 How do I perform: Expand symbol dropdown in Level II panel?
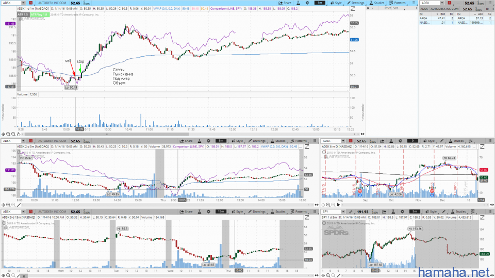coord(442,3)
